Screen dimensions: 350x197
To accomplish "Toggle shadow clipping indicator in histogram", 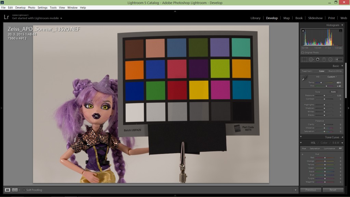I will (x=303, y=30).
